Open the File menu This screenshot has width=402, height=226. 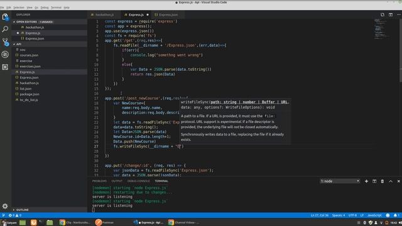(x=2, y=8)
